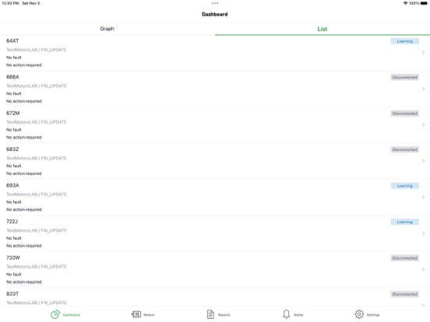
Task: Tap the Disconnected badge for 672M
Action: click(405, 114)
